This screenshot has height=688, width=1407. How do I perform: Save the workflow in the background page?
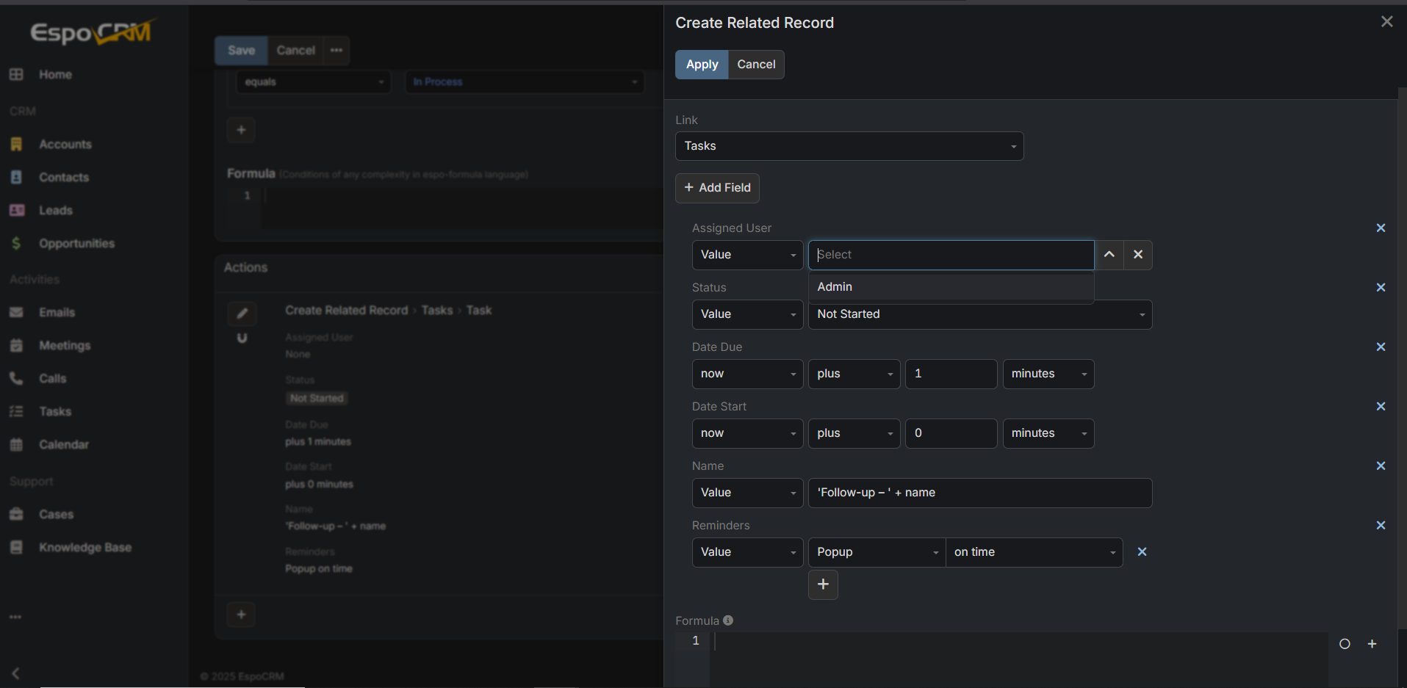[x=241, y=51]
